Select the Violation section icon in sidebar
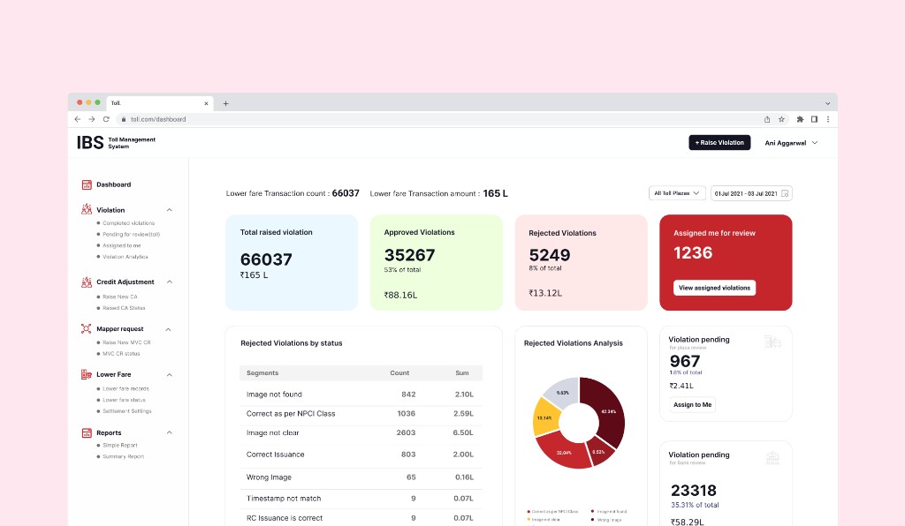The height and width of the screenshot is (526, 905). (87, 210)
